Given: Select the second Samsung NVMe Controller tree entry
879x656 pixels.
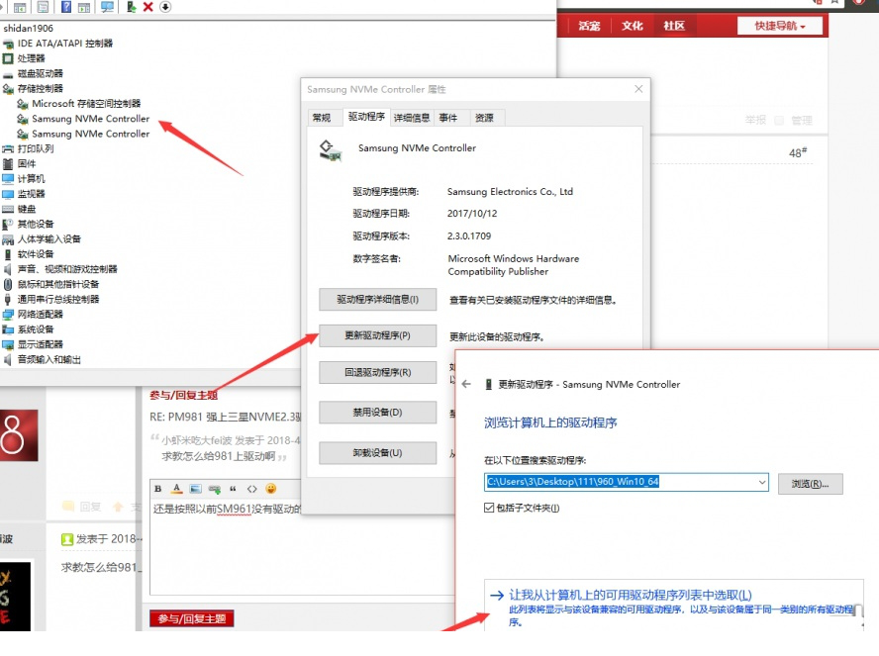Looking at the screenshot, I should (x=90, y=134).
